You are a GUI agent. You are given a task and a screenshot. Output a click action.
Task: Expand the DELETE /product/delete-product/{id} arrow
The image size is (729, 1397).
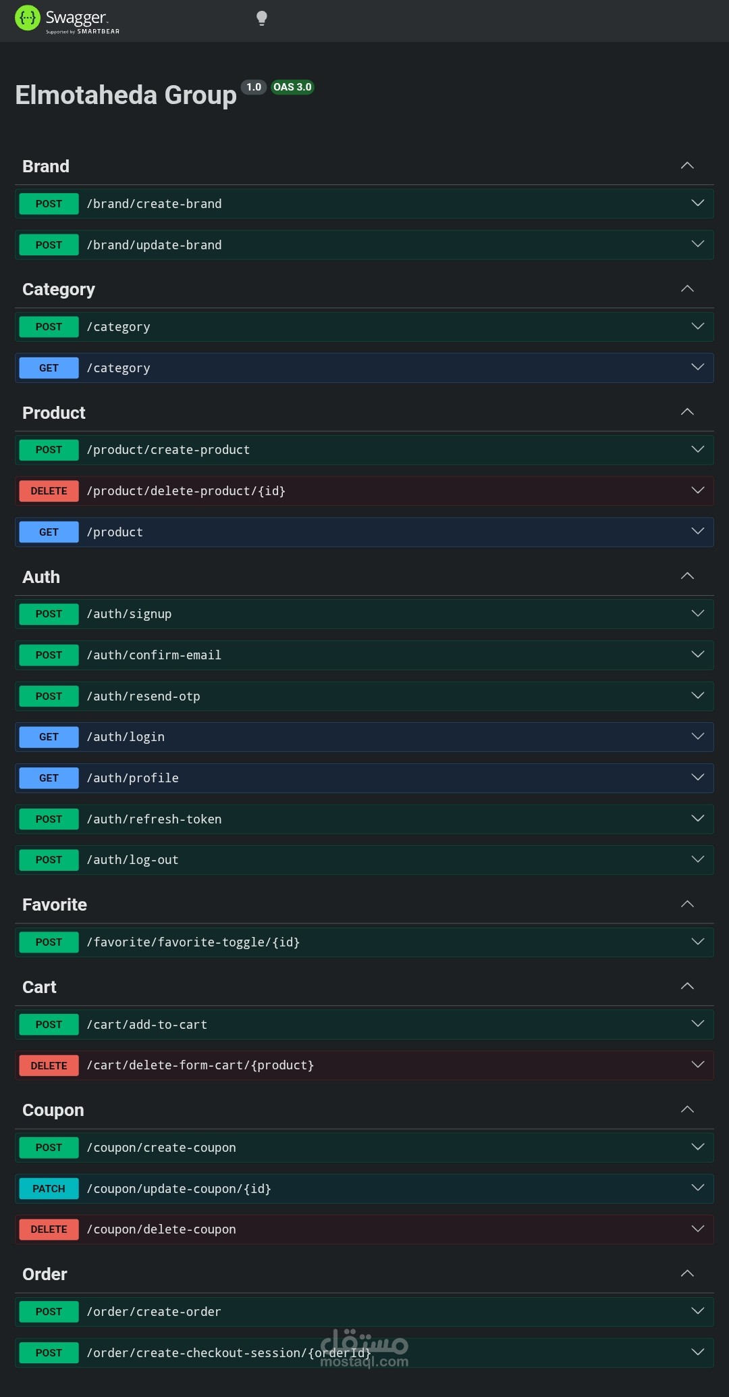(698, 490)
